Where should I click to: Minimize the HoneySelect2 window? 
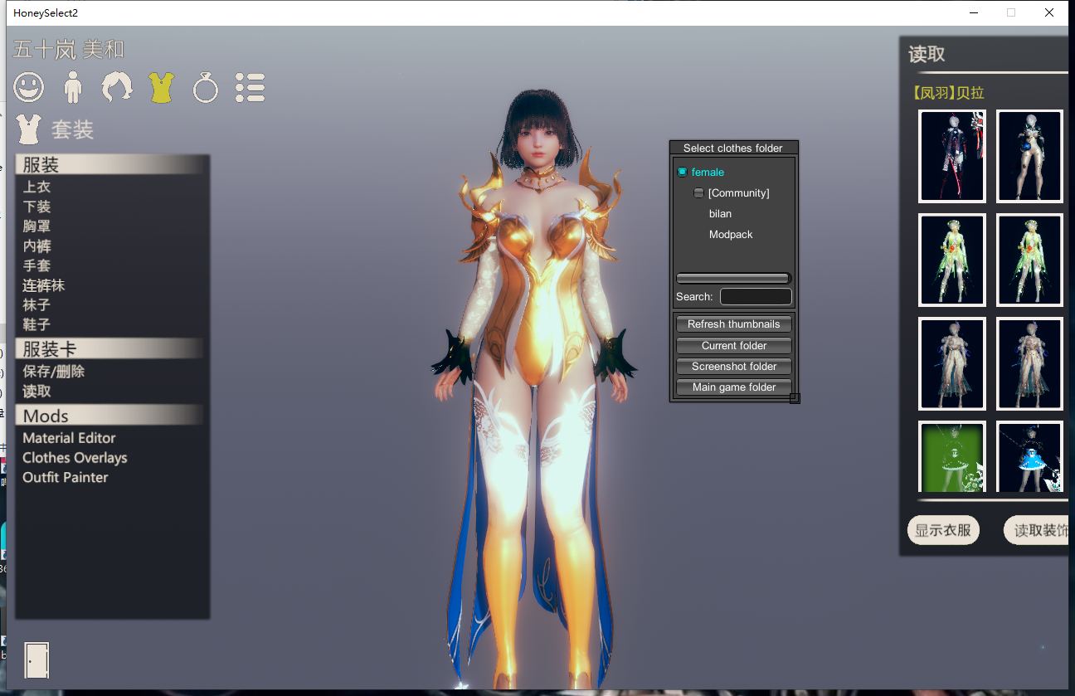tap(973, 12)
